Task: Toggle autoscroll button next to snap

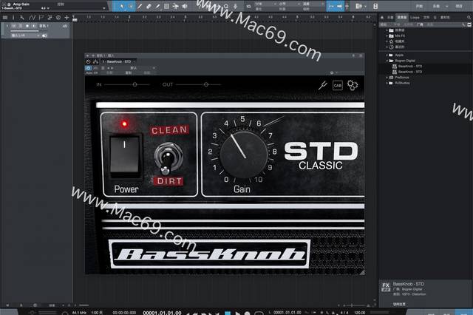Action: tap(340, 6)
